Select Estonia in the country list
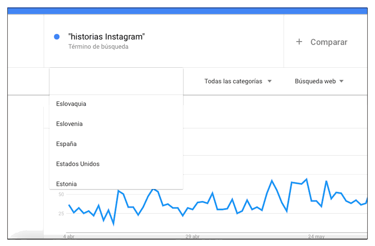 [67, 183]
